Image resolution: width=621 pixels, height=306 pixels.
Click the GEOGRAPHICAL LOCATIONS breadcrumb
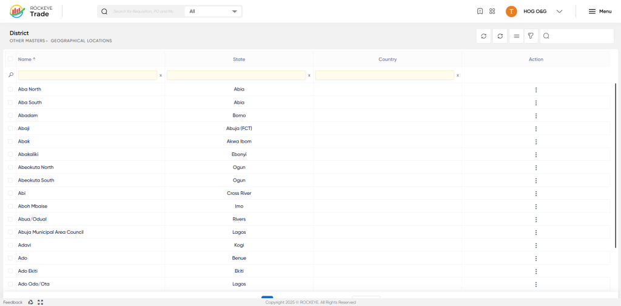click(x=81, y=41)
